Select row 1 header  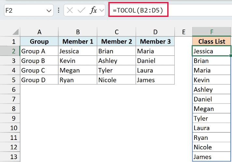click(x=10, y=41)
